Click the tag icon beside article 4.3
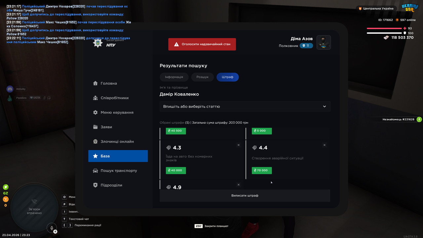This screenshot has width=423, height=238. (169, 148)
